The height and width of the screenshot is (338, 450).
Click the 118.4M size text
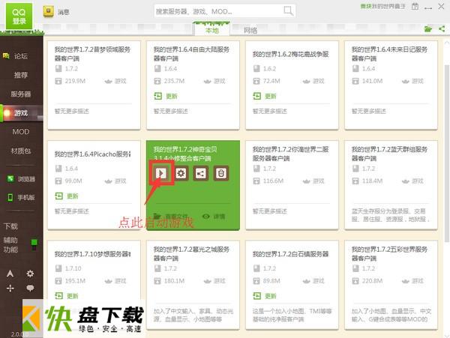coord(372,181)
